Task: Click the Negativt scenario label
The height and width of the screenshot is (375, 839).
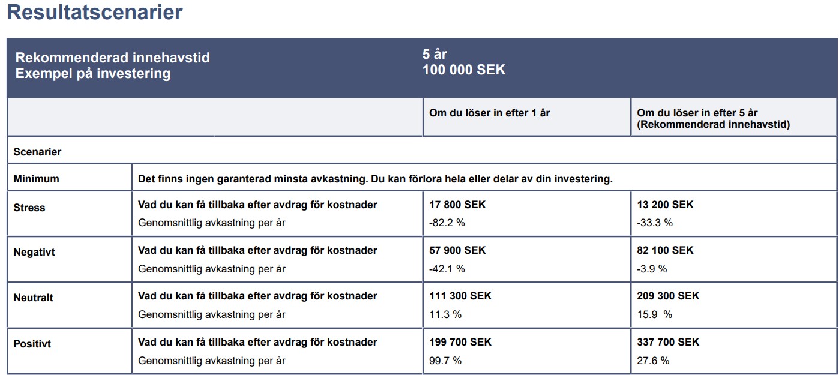Action: (34, 253)
